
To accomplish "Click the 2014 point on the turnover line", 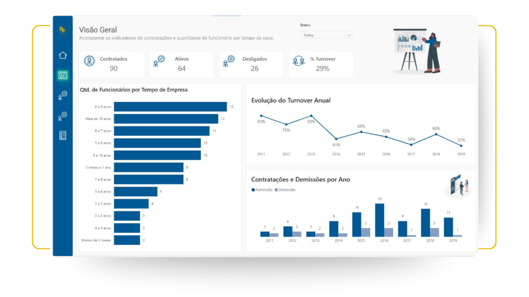I will 336,139.
